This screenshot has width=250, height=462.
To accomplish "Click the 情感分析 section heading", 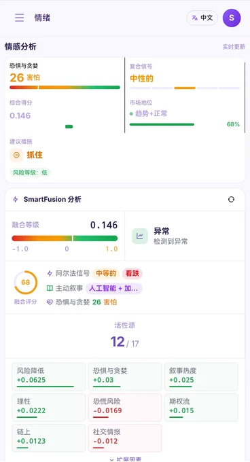I will coord(20,47).
